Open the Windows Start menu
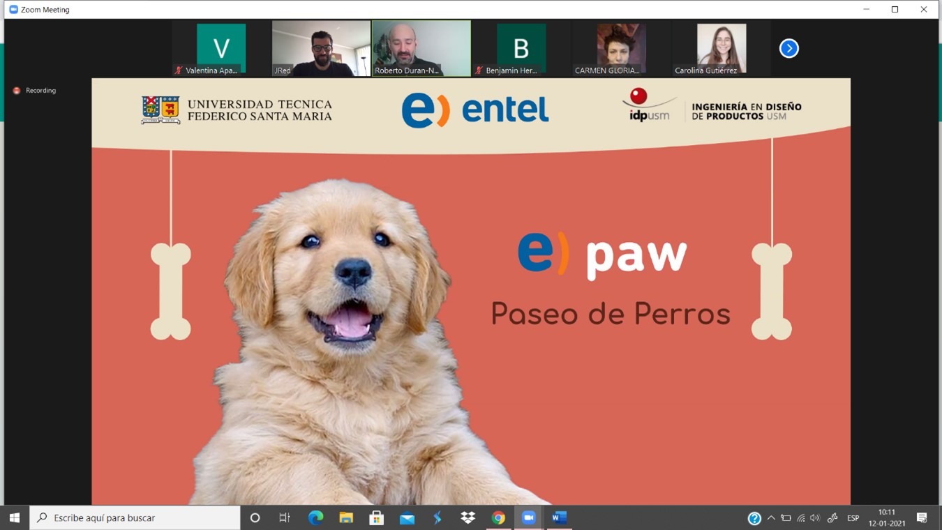Screen dimensions: 942x530 [15, 517]
